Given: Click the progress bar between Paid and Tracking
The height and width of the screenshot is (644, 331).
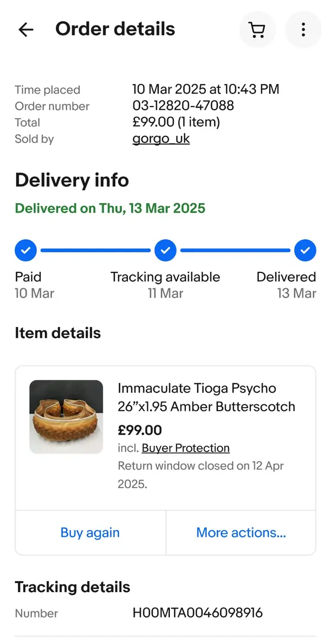Looking at the screenshot, I should pyautogui.click(x=95, y=250).
